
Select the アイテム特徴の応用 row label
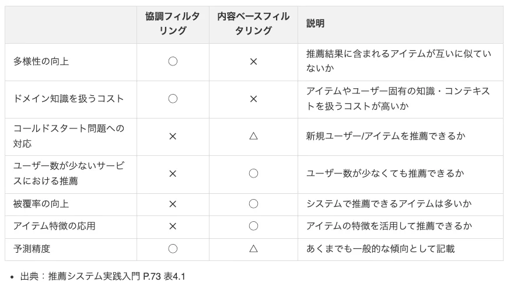pos(54,227)
